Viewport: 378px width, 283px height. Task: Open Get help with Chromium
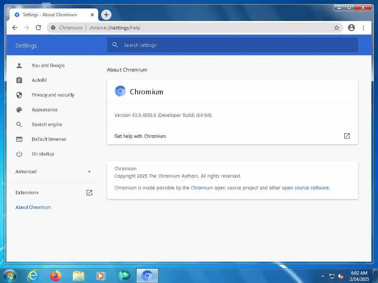pos(233,136)
